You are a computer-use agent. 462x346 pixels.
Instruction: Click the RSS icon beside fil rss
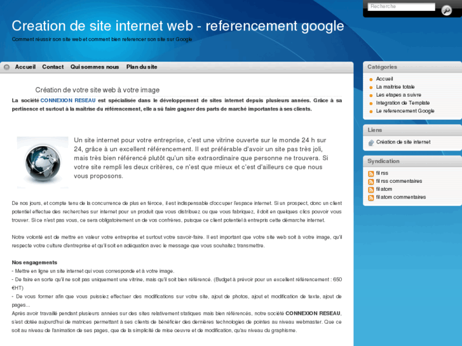tap(371, 173)
